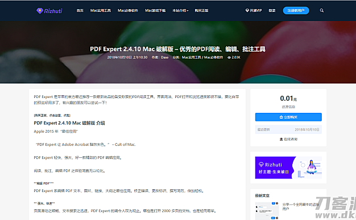Open the Mac游戏下载 menu item
This screenshot has height=220, width=356.
pos(155,10)
